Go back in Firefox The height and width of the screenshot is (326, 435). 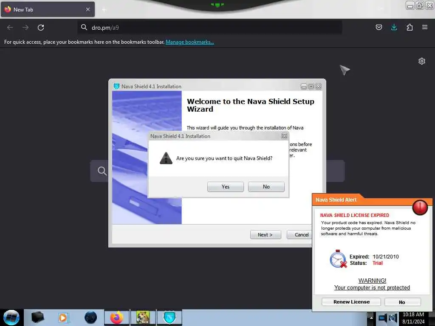[x=10, y=28]
